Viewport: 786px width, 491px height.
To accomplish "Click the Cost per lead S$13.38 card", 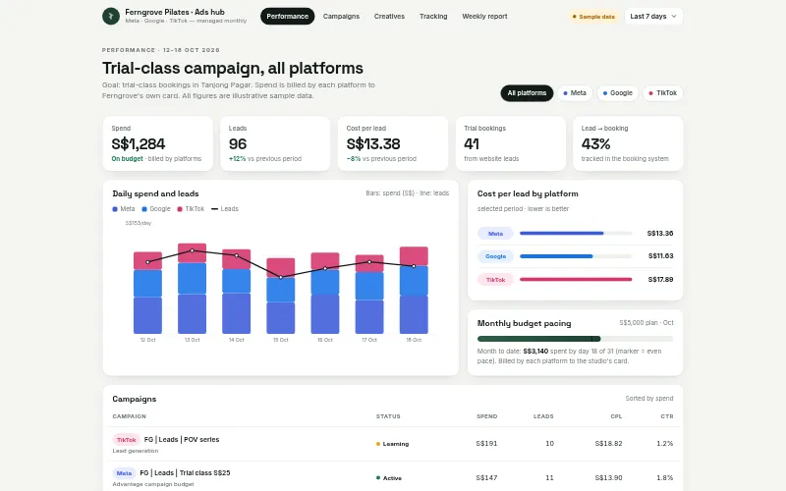I will tap(392, 143).
